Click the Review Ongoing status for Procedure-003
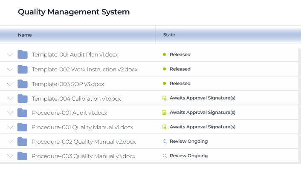 tap(188, 156)
